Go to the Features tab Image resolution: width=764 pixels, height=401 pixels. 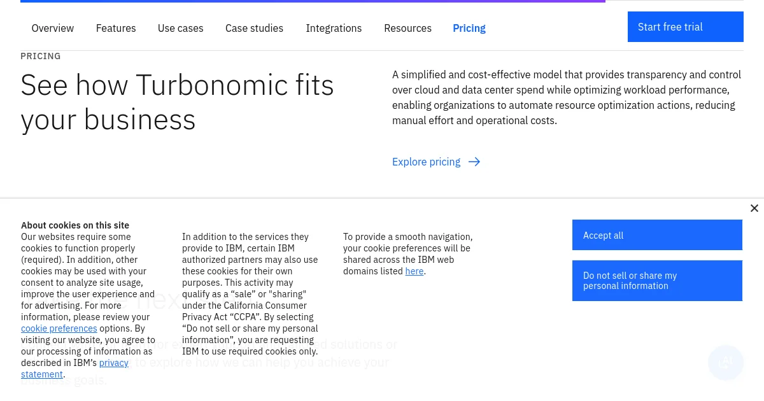[116, 28]
